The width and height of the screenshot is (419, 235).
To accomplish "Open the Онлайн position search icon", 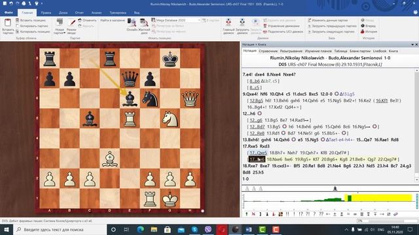I will 132,23.
